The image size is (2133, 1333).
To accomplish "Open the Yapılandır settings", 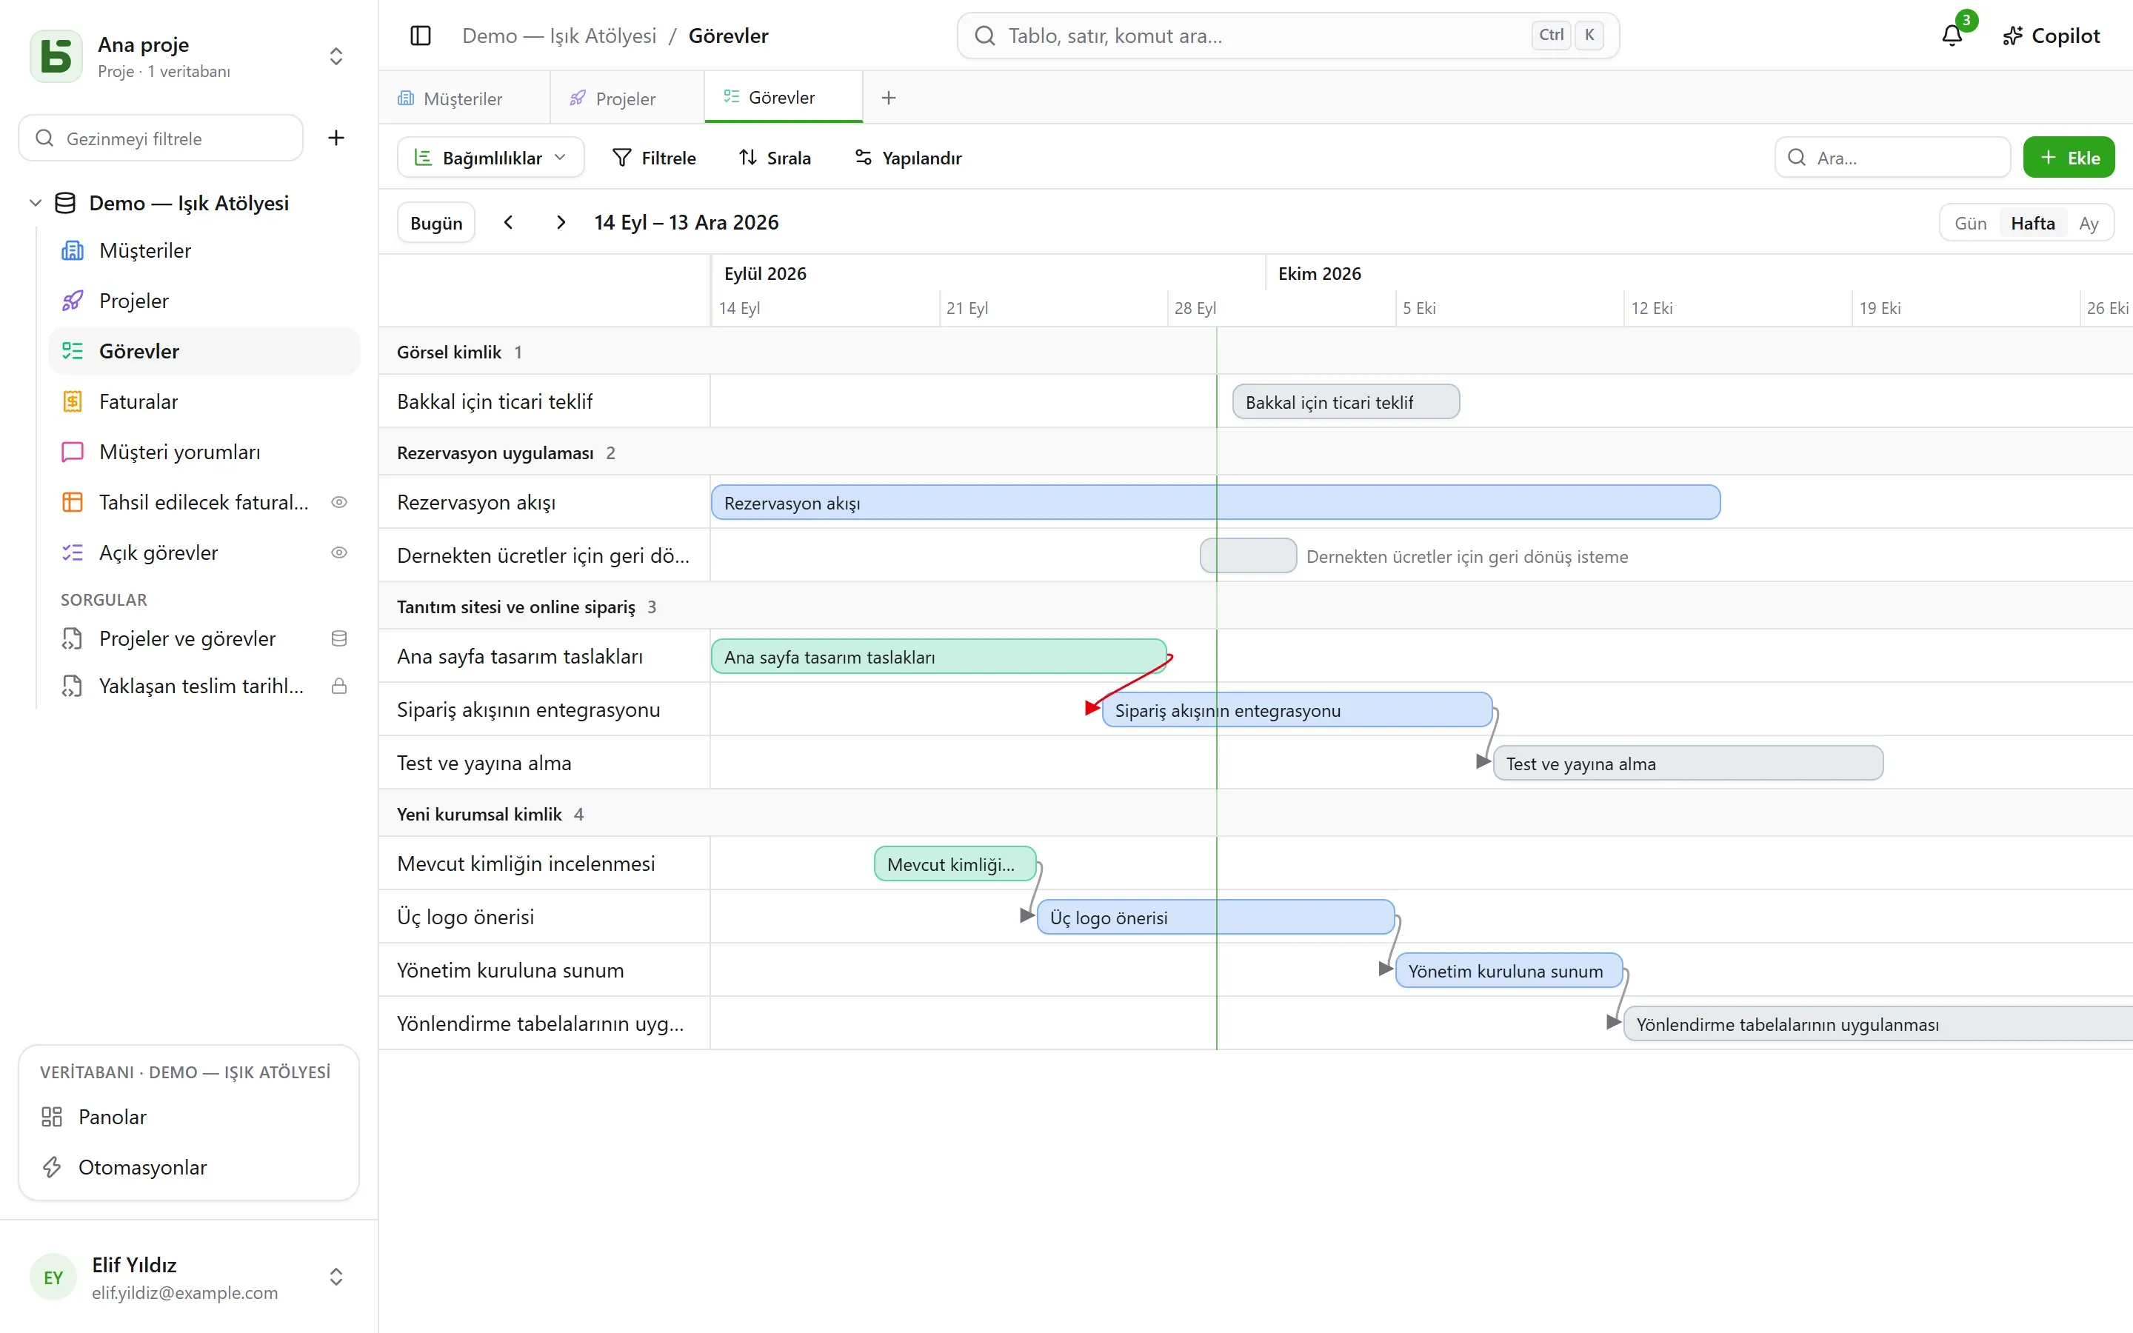I will point(909,158).
